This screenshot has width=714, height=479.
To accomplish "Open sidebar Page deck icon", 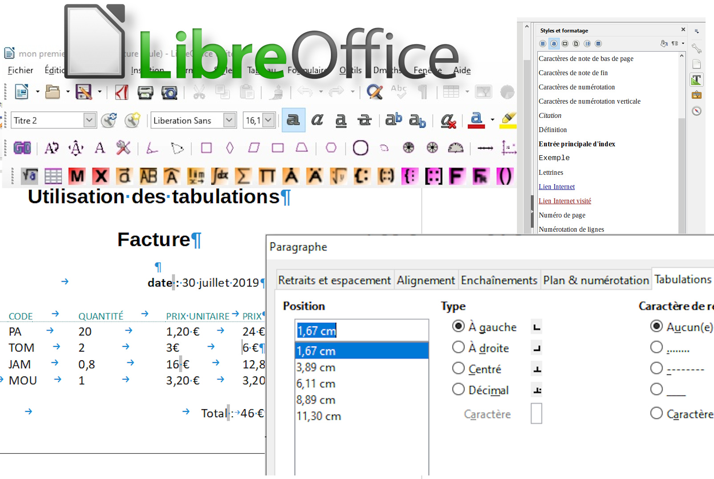I will point(697,64).
